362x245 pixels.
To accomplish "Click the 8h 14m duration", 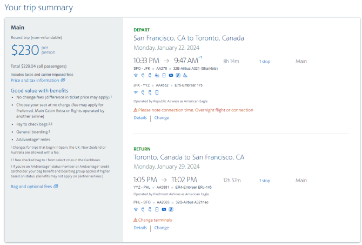I will tap(231, 61).
